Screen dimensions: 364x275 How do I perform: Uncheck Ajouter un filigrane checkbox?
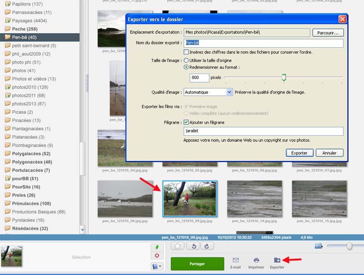(186, 122)
